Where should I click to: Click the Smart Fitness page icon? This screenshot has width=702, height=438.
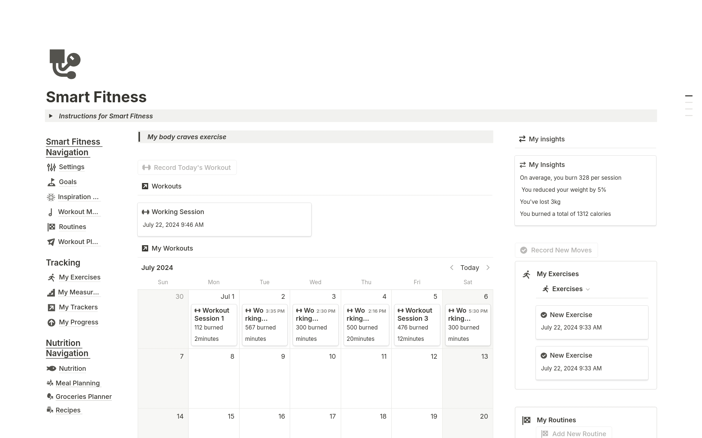(65, 64)
